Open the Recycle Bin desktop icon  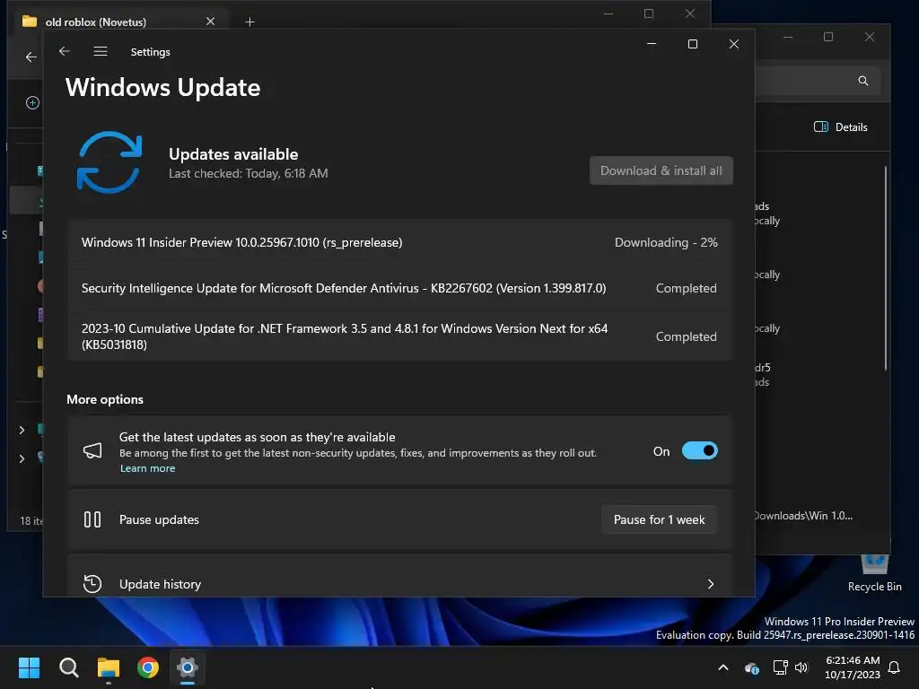pyautogui.click(x=874, y=573)
